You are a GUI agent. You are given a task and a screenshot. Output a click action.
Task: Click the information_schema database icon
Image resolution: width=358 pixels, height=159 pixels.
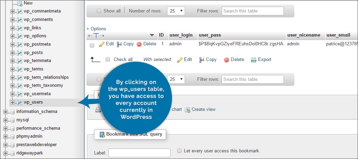pos(13,112)
